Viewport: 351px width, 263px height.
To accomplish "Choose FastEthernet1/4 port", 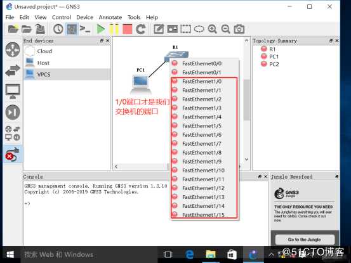I will 204,117.
